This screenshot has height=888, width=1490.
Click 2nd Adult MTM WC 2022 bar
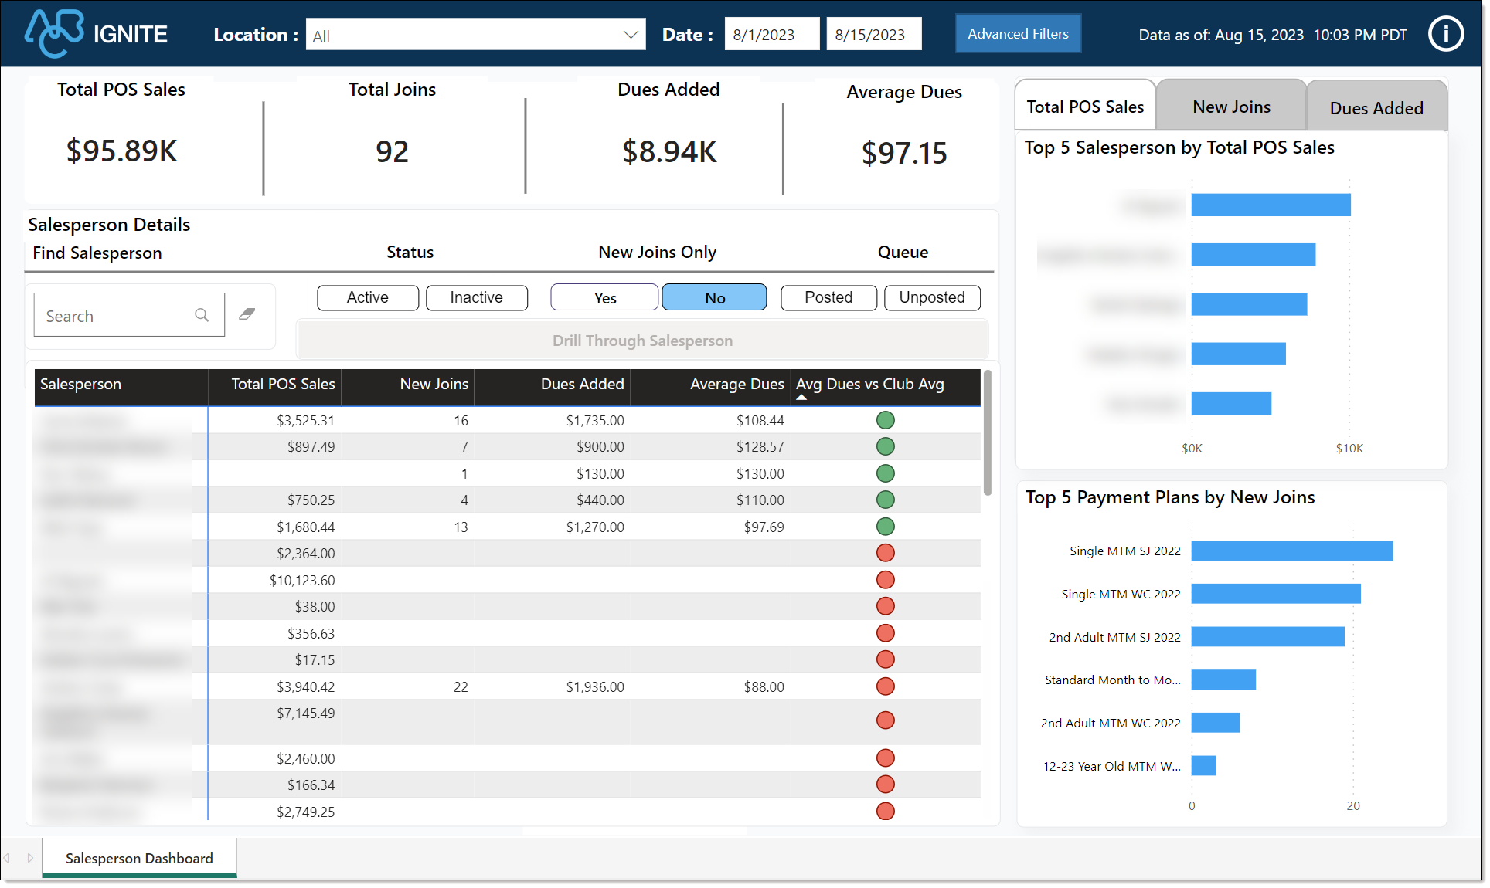[1215, 723]
